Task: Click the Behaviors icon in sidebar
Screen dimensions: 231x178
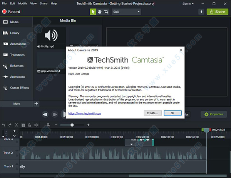Action: [5, 66]
